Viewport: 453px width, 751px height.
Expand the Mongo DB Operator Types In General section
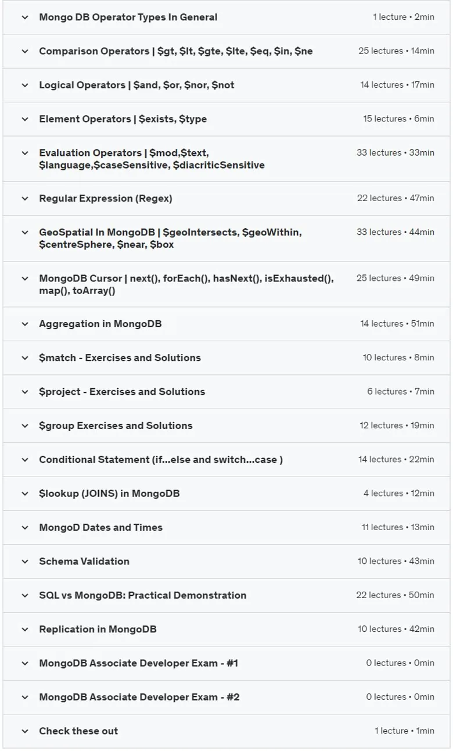[227, 17]
